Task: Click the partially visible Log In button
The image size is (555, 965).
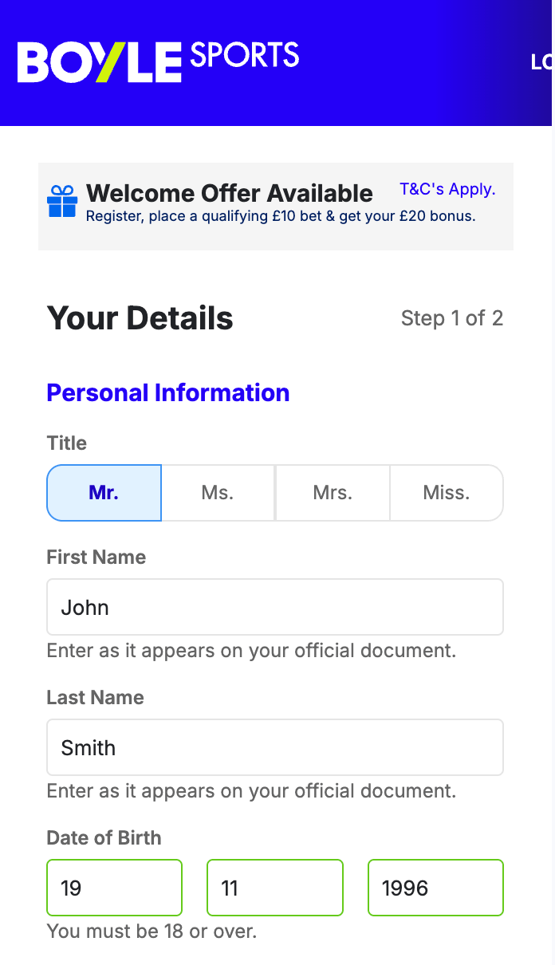Action: [542, 62]
